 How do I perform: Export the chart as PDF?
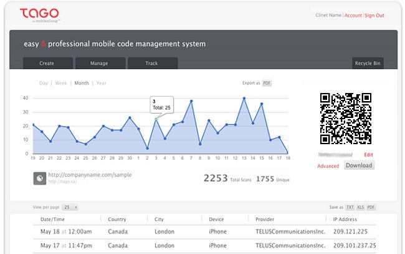pos(267,83)
